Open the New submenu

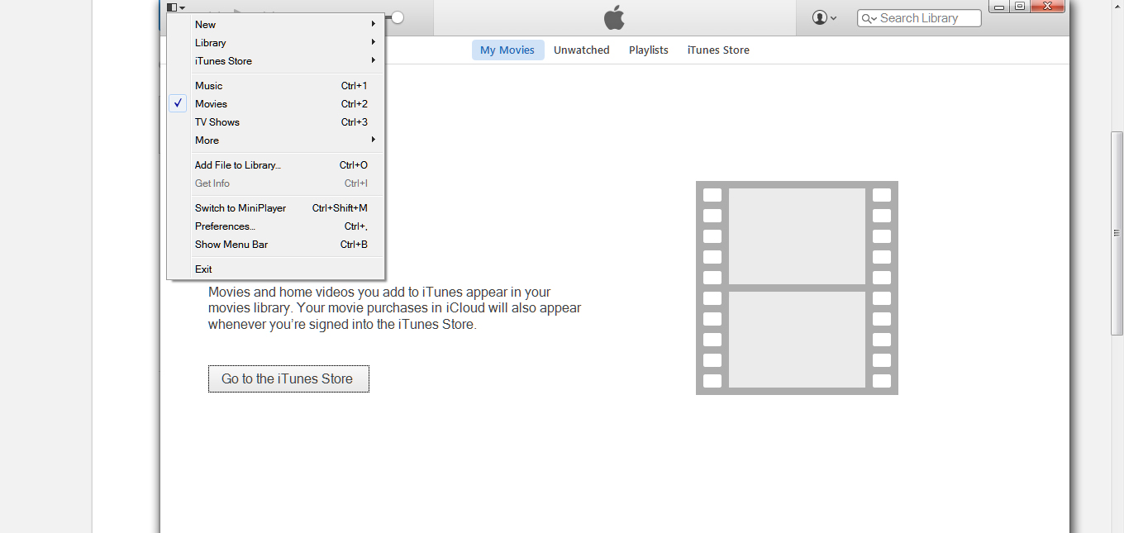coord(276,25)
